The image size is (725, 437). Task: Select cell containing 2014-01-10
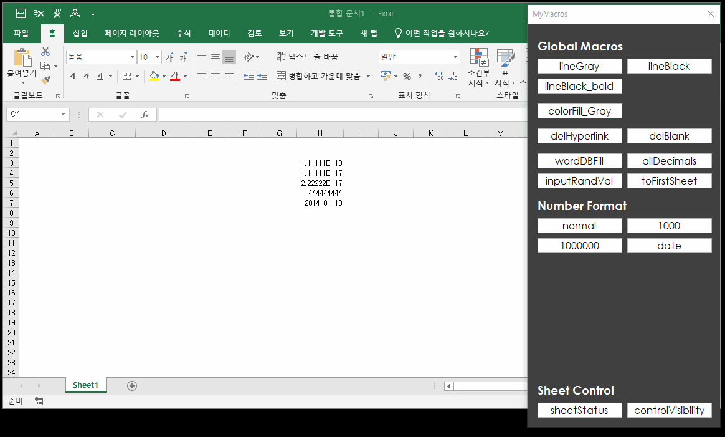pyautogui.click(x=320, y=203)
